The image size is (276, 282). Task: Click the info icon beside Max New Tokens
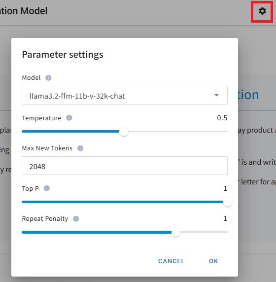click(x=80, y=148)
